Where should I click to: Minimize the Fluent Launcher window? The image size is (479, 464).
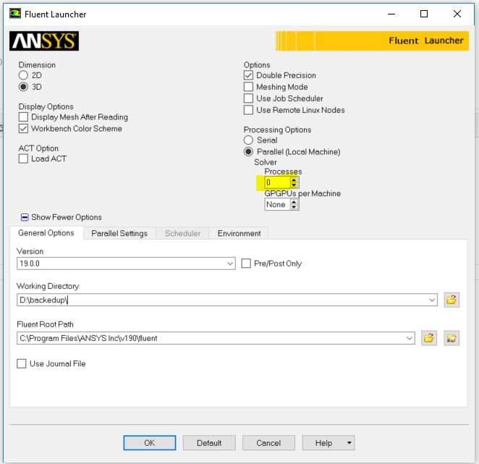point(391,14)
